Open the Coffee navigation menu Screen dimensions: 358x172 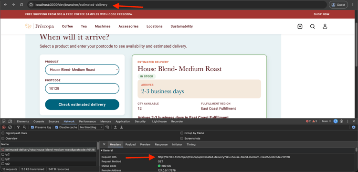[x=67, y=26]
